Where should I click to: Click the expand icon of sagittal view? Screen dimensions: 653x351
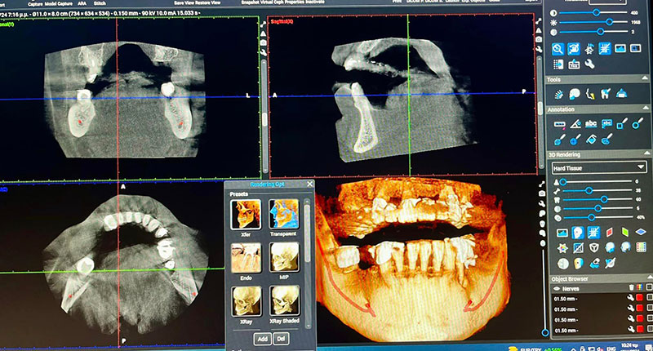pos(539,21)
